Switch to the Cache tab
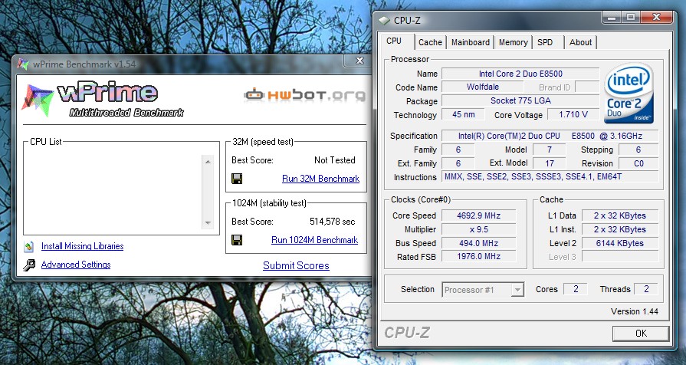This screenshot has width=686, height=365. click(x=430, y=42)
